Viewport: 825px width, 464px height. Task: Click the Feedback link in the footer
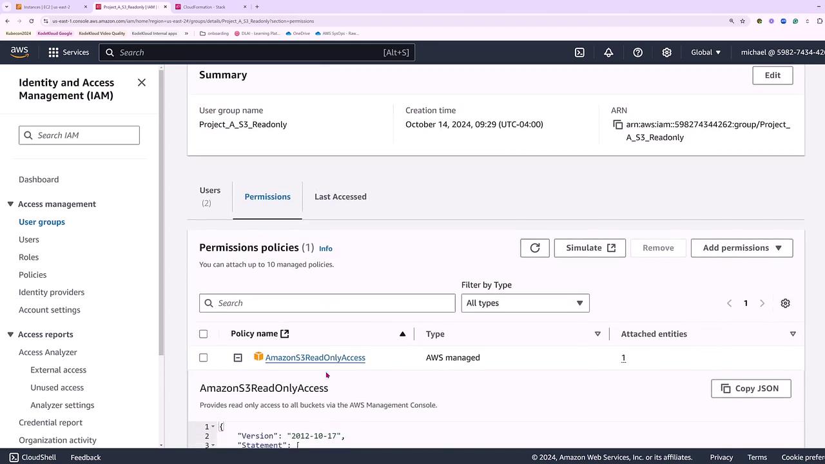click(86, 458)
